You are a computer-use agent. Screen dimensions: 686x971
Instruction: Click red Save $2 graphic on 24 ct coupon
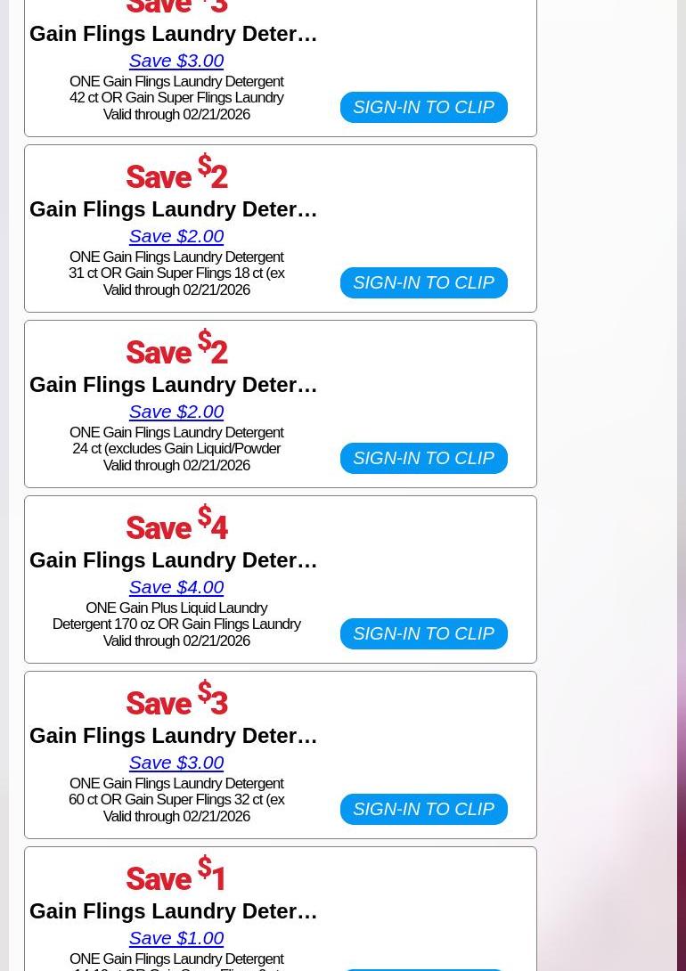click(176, 347)
